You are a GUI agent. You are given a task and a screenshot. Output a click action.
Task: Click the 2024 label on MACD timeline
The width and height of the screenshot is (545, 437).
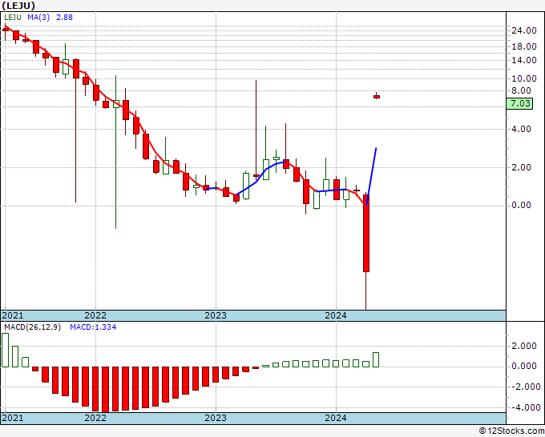click(x=336, y=418)
